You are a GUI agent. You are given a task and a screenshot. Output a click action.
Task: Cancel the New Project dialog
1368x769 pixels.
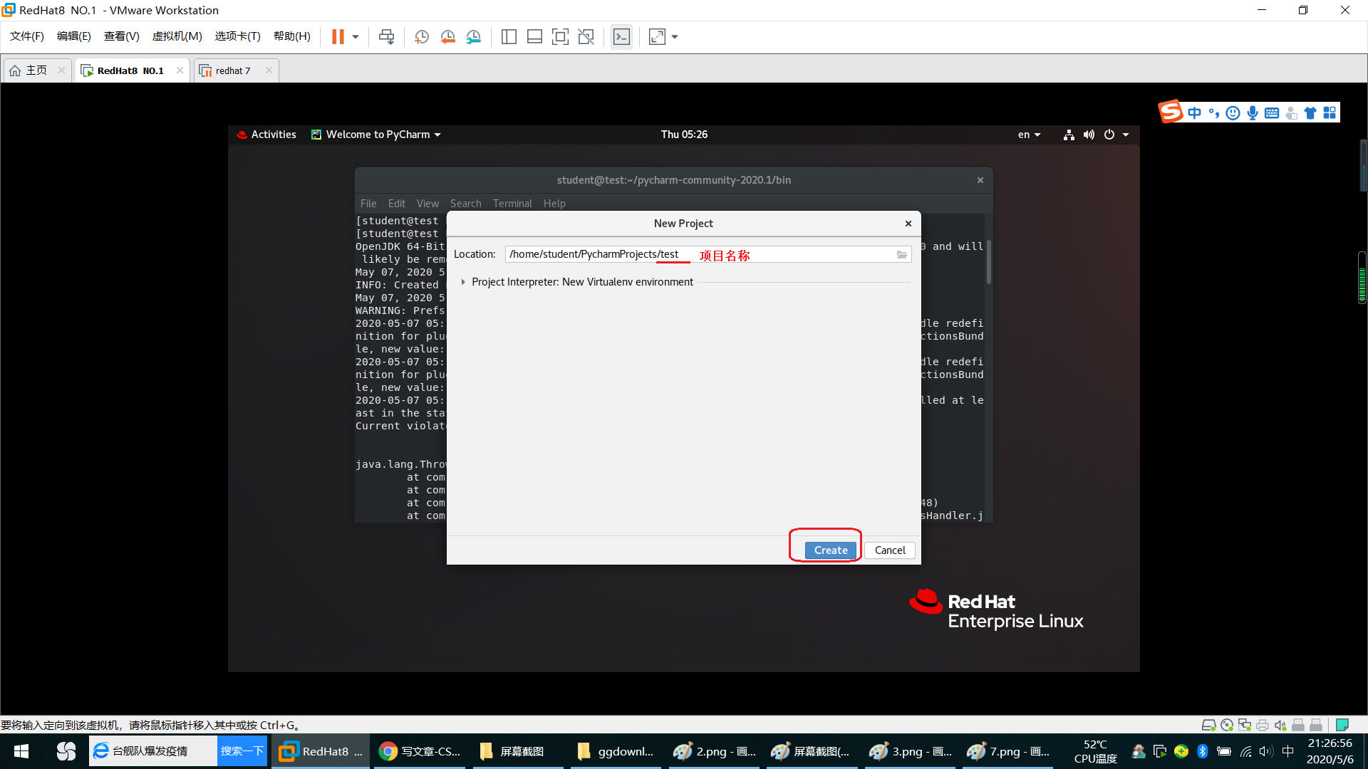pos(889,550)
